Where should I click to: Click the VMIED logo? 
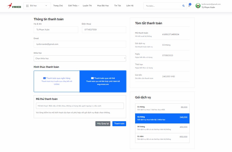coord(14,6)
